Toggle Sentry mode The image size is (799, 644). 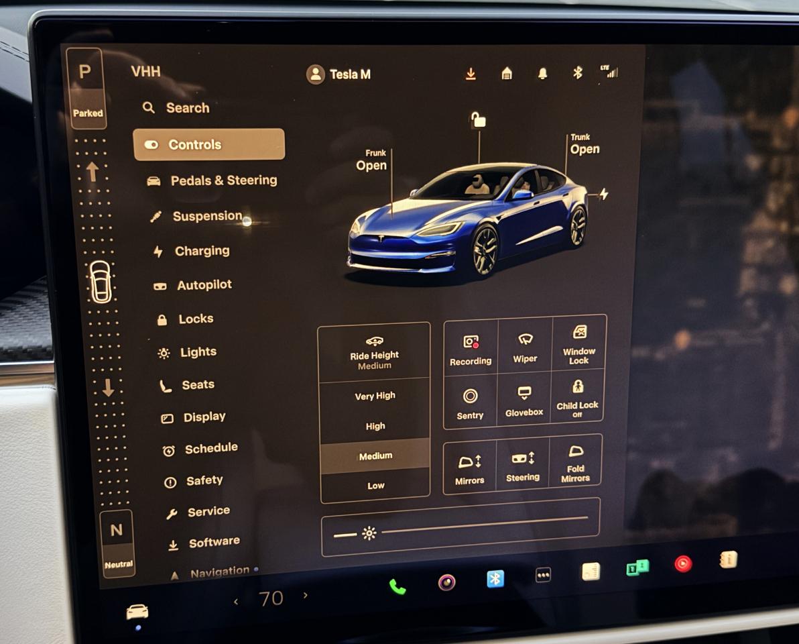coord(470,404)
